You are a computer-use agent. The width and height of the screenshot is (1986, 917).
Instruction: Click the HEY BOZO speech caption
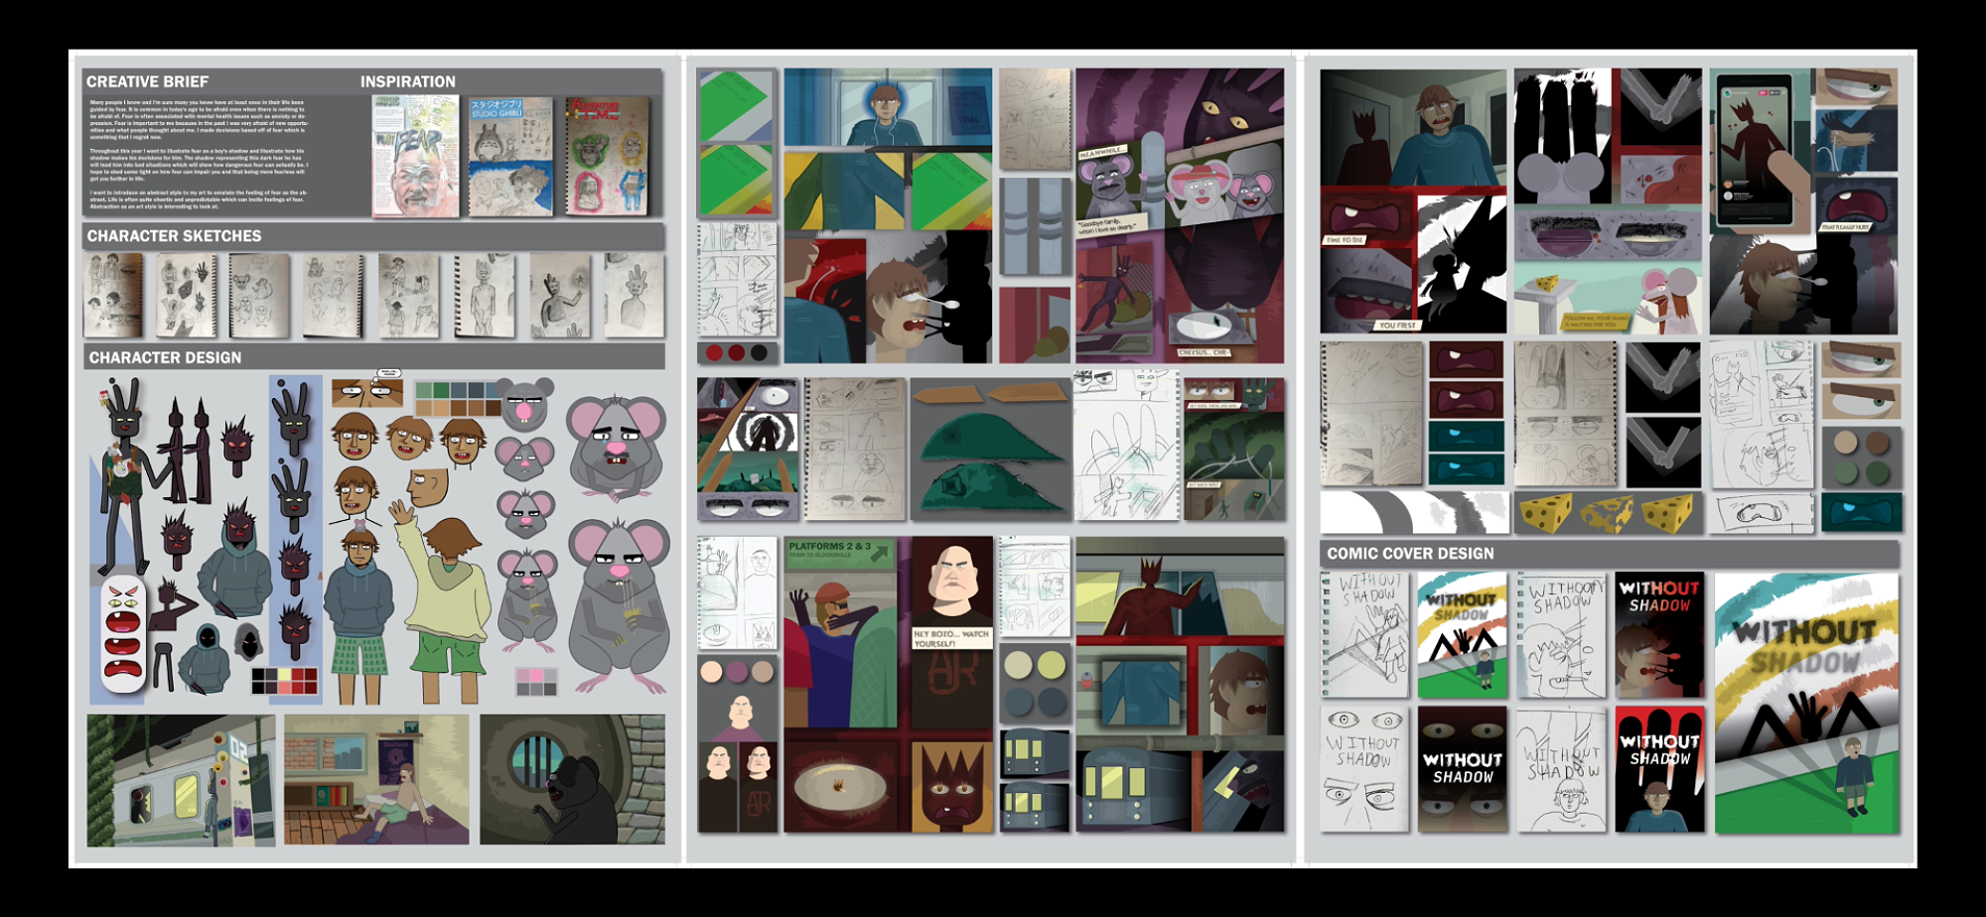(x=950, y=638)
